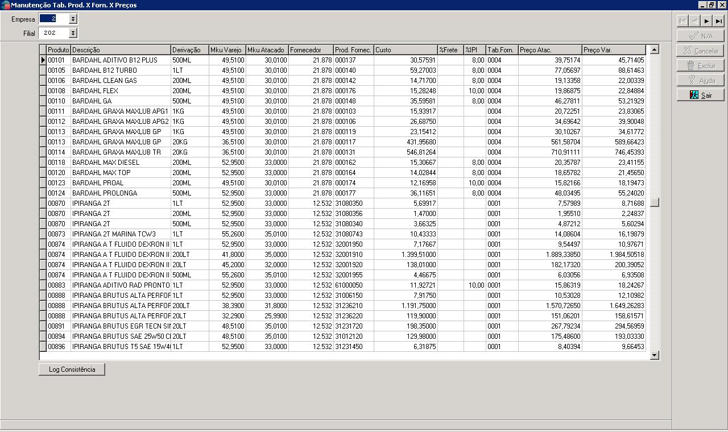The width and height of the screenshot is (728, 432).
Task: Click the Mku Varejo column header
Action: pos(227,50)
